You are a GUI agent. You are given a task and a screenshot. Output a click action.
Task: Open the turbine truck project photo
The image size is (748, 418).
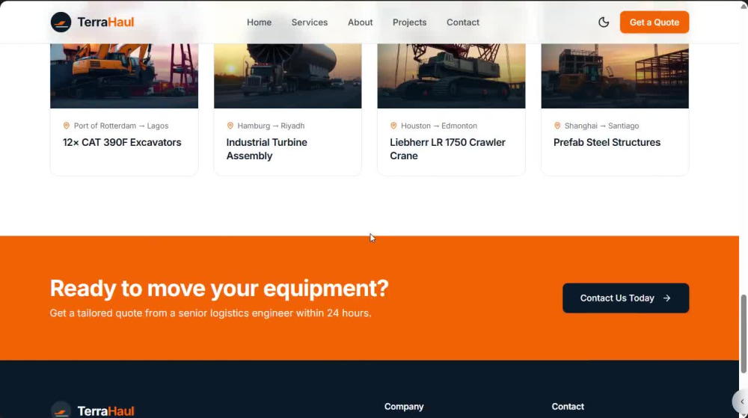[288, 76]
